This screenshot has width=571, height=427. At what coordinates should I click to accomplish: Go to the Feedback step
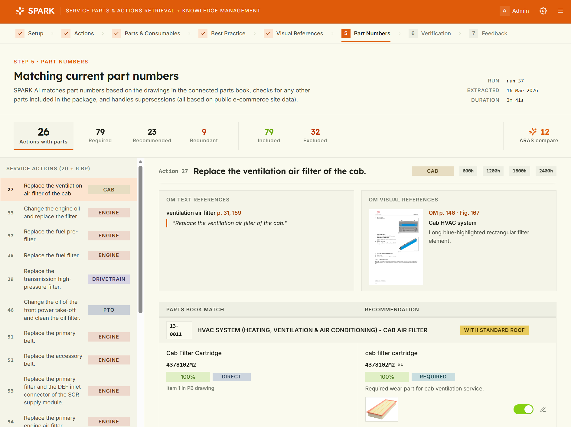(488, 34)
